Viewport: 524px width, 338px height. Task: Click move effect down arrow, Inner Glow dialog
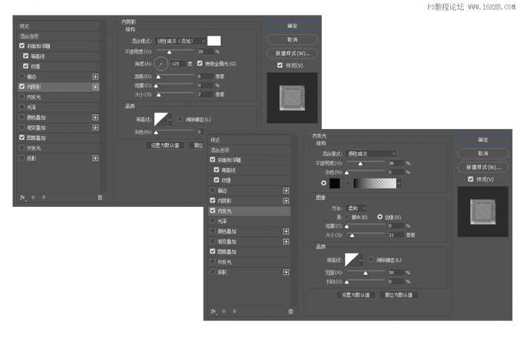click(x=235, y=311)
